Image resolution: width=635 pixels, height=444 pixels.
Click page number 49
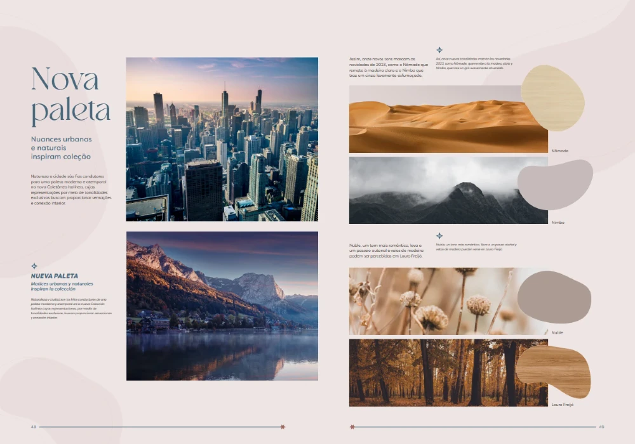pyautogui.click(x=601, y=427)
